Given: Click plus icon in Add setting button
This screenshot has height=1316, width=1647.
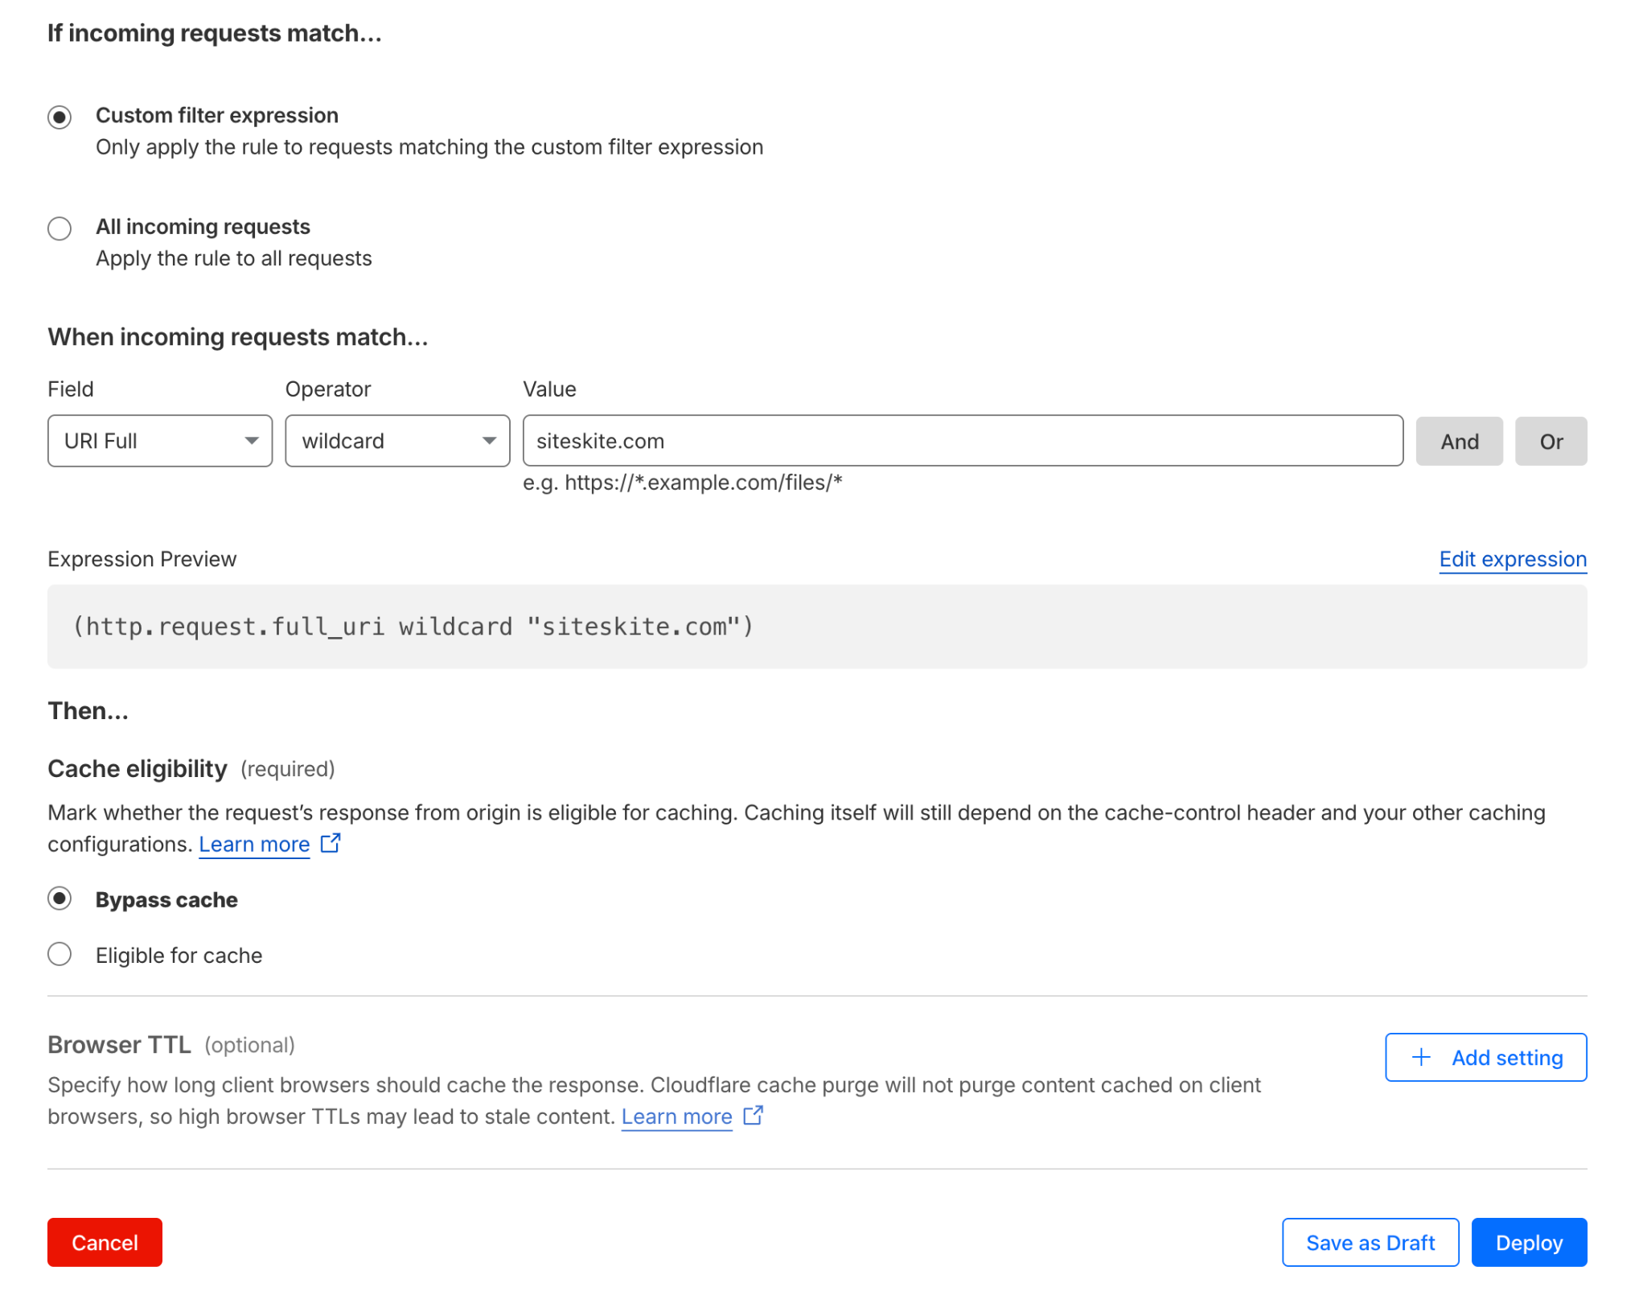Looking at the screenshot, I should click(1421, 1057).
